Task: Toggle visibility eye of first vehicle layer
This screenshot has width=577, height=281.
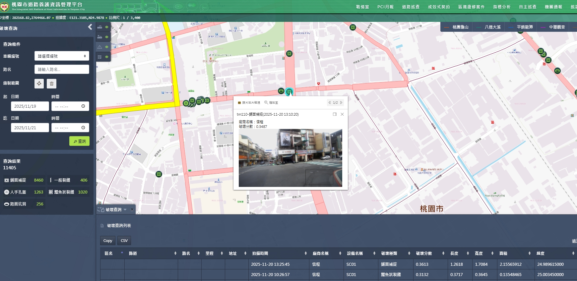Action: (107, 27)
